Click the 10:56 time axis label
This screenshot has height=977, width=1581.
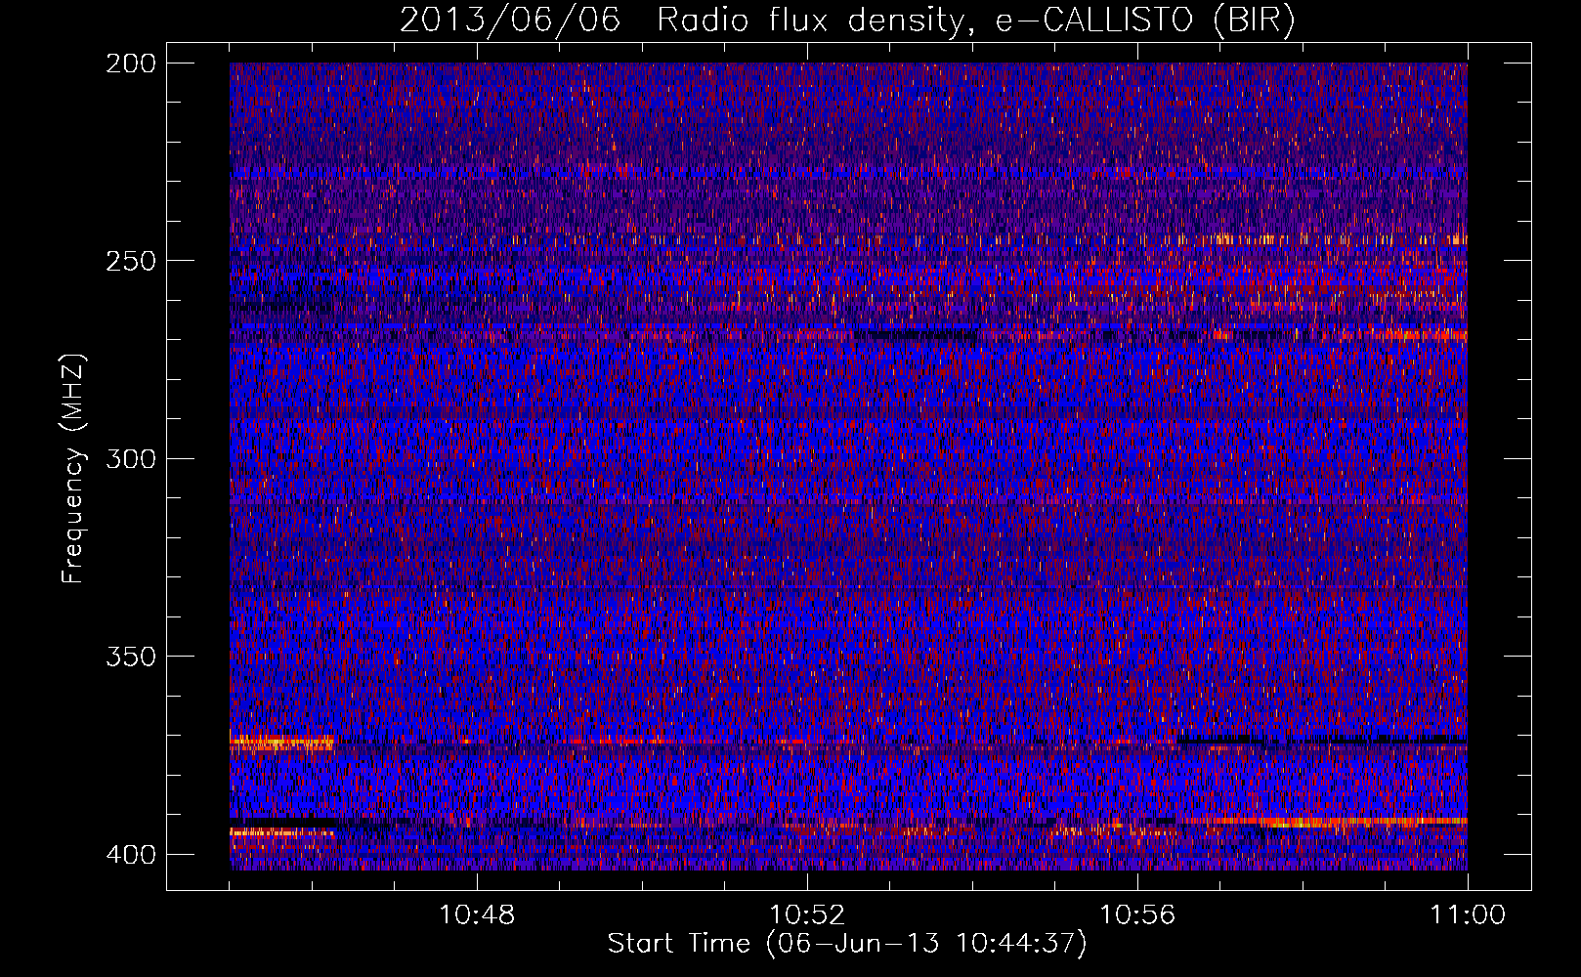1137,914
